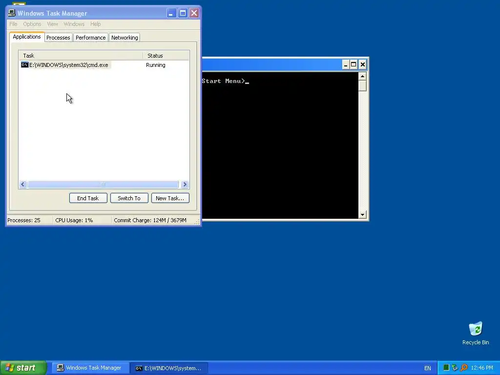Open the View menu in Task Manager
This screenshot has height=375, width=500.
pos(52,24)
